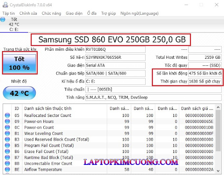This screenshot has height=175, width=224.
Task: Click the status orb for Airflow Temperature
Action: point(7,169)
